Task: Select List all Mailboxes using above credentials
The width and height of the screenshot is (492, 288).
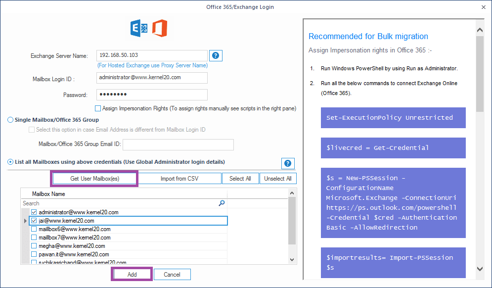Action: point(11,162)
